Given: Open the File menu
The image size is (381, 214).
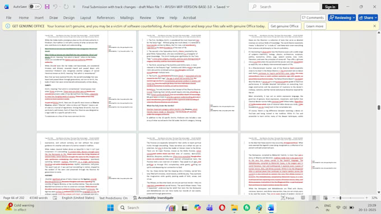Looking at the screenshot, I should 9,18.
